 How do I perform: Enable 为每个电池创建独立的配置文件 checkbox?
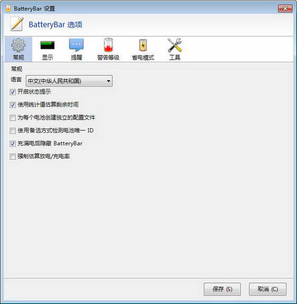pyautogui.click(x=13, y=118)
